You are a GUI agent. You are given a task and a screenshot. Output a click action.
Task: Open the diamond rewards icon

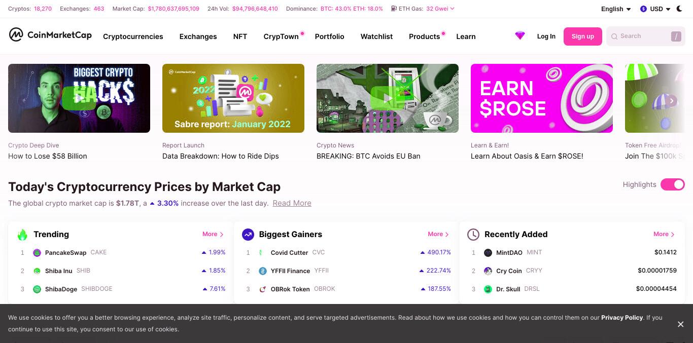point(519,36)
